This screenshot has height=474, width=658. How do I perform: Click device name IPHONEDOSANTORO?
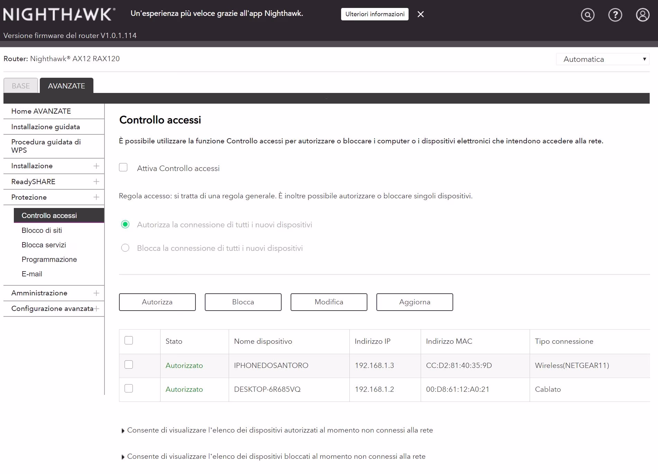point(271,366)
